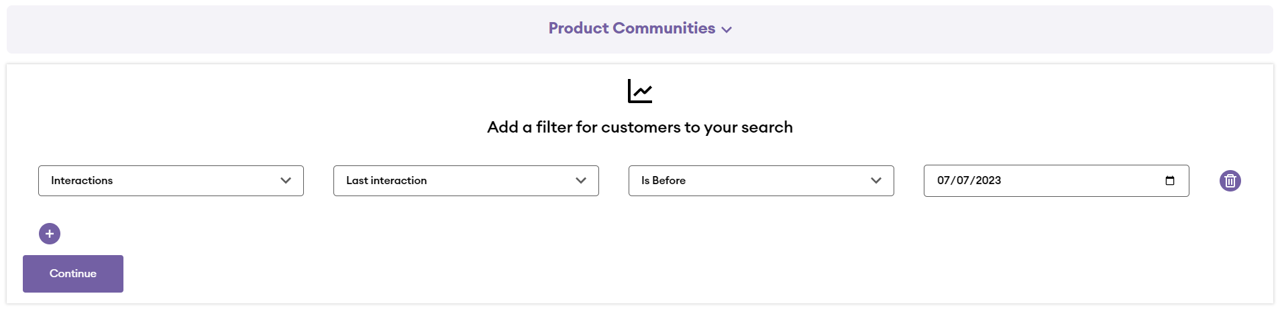The image size is (1280, 310).
Task: Open the calendar picker icon in date field
Action: (1169, 181)
